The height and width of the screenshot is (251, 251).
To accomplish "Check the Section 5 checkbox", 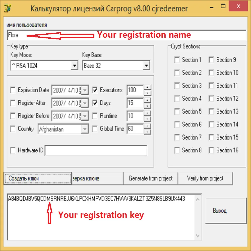I will click(177, 112).
